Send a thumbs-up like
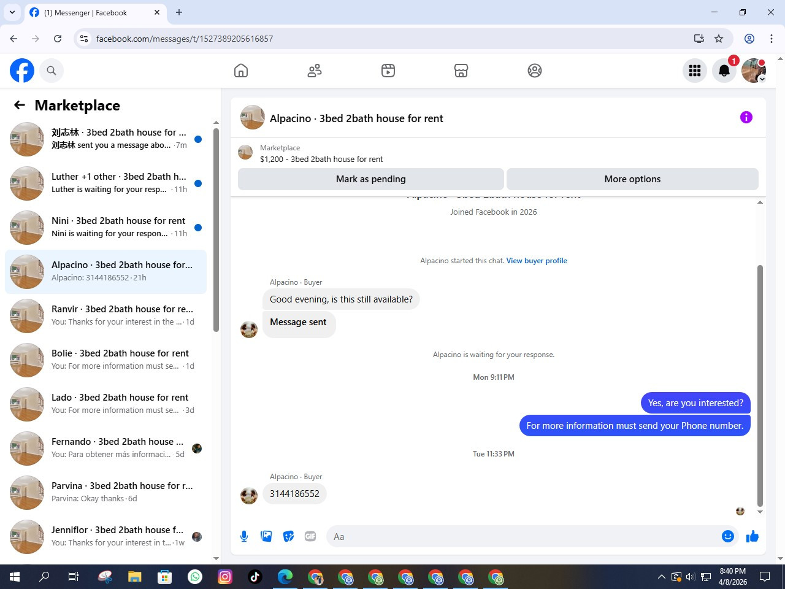785x589 pixels. pyautogui.click(x=752, y=537)
